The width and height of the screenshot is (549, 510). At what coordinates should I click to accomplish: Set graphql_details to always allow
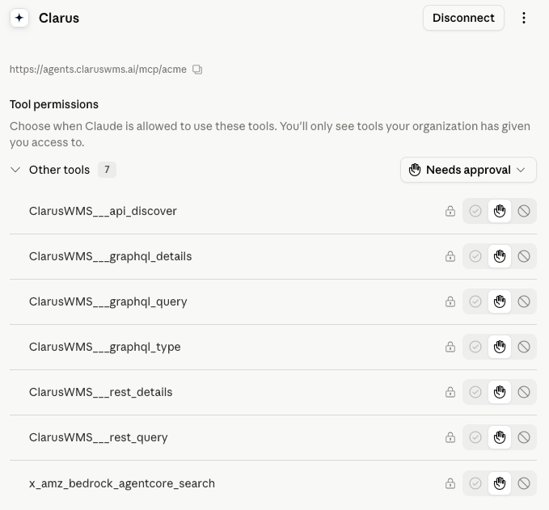click(x=475, y=256)
